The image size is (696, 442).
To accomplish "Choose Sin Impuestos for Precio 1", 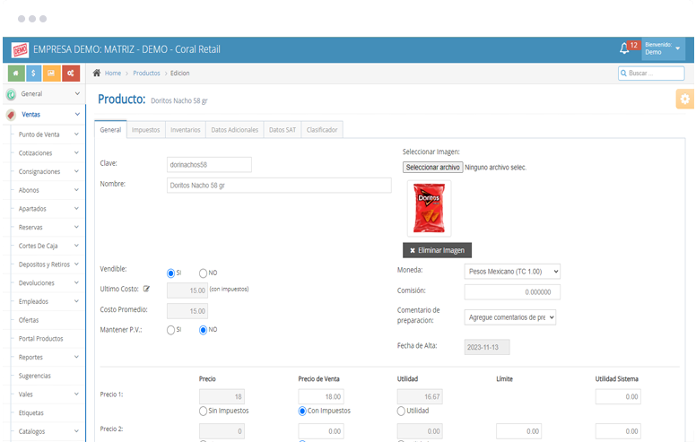I will (x=203, y=412).
